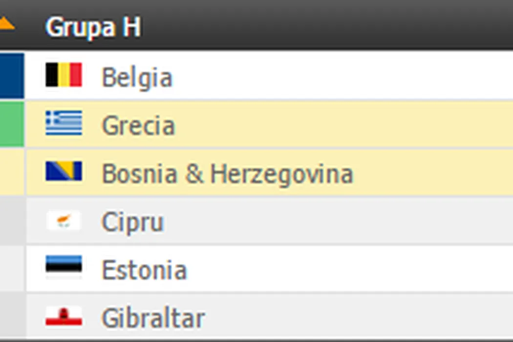Click the yellow status cell beside Bosnia & Herzegovina
The height and width of the screenshot is (342, 513).
click(12, 172)
